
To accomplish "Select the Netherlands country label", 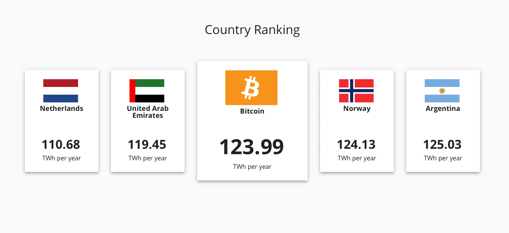I will [61, 109].
